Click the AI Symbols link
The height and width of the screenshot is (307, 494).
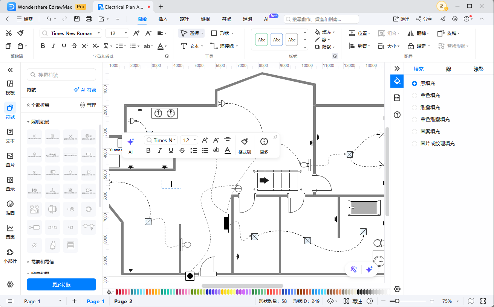pyautogui.click(x=85, y=90)
